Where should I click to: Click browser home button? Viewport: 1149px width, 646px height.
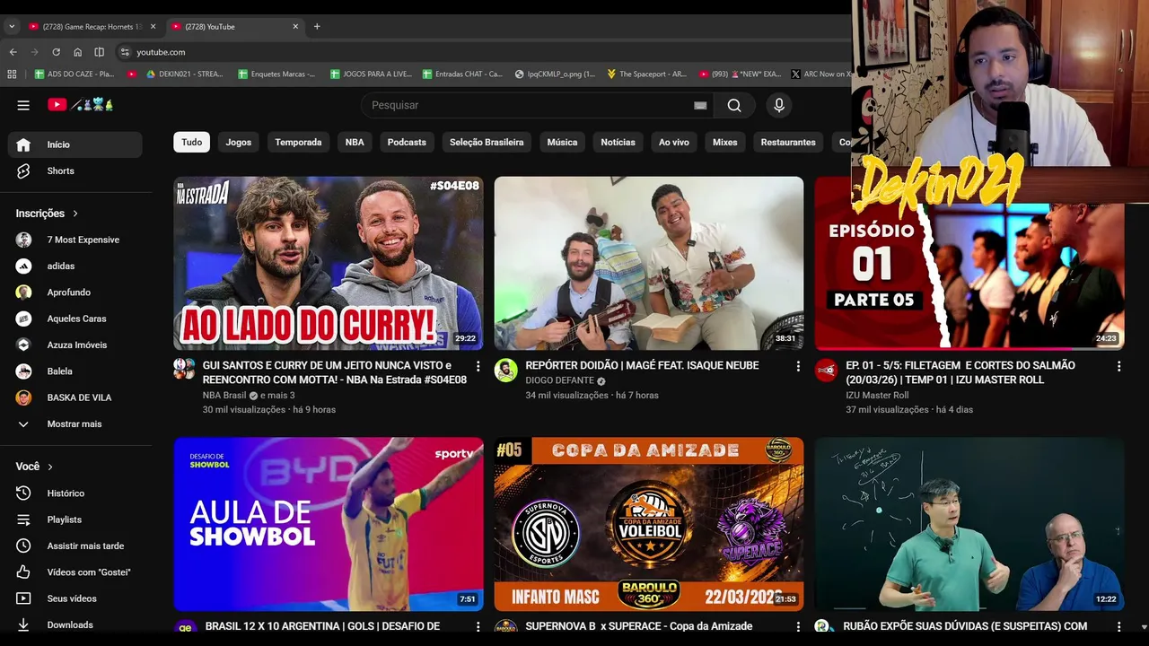point(77,52)
